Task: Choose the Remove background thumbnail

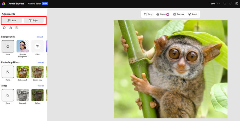Action: pyautogui.click(x=23, y=46)
